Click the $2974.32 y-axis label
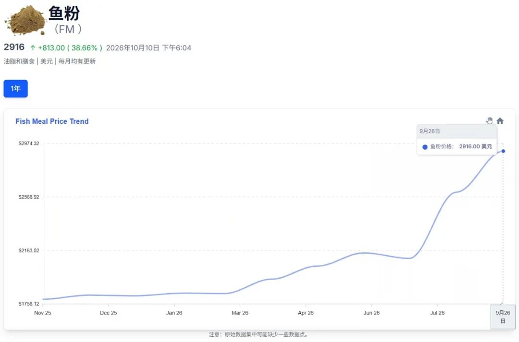 click(29, 143)
